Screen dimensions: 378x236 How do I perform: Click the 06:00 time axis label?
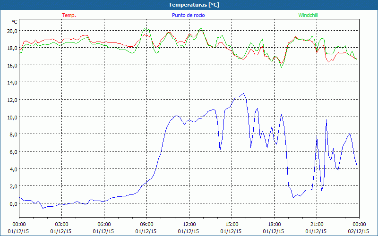[x=104, y=225]
